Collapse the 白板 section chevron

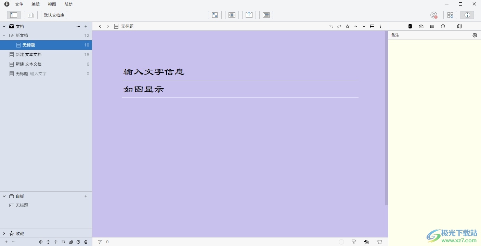[x=4, y=196]
